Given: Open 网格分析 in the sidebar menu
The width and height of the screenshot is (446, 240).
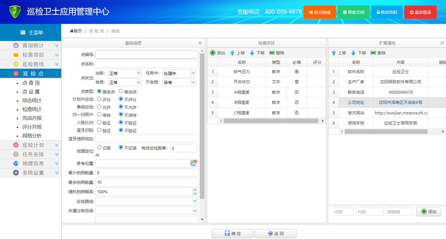Looking at the screenshot, I should (32, 136).
